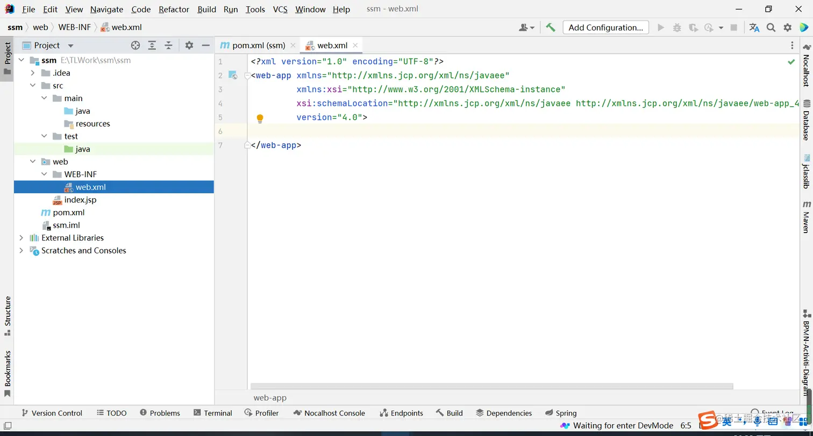This screenshot has width=813, height=436.
Task: Click the web-app breadcrumb below editor
Action: [x=270, y=398]
